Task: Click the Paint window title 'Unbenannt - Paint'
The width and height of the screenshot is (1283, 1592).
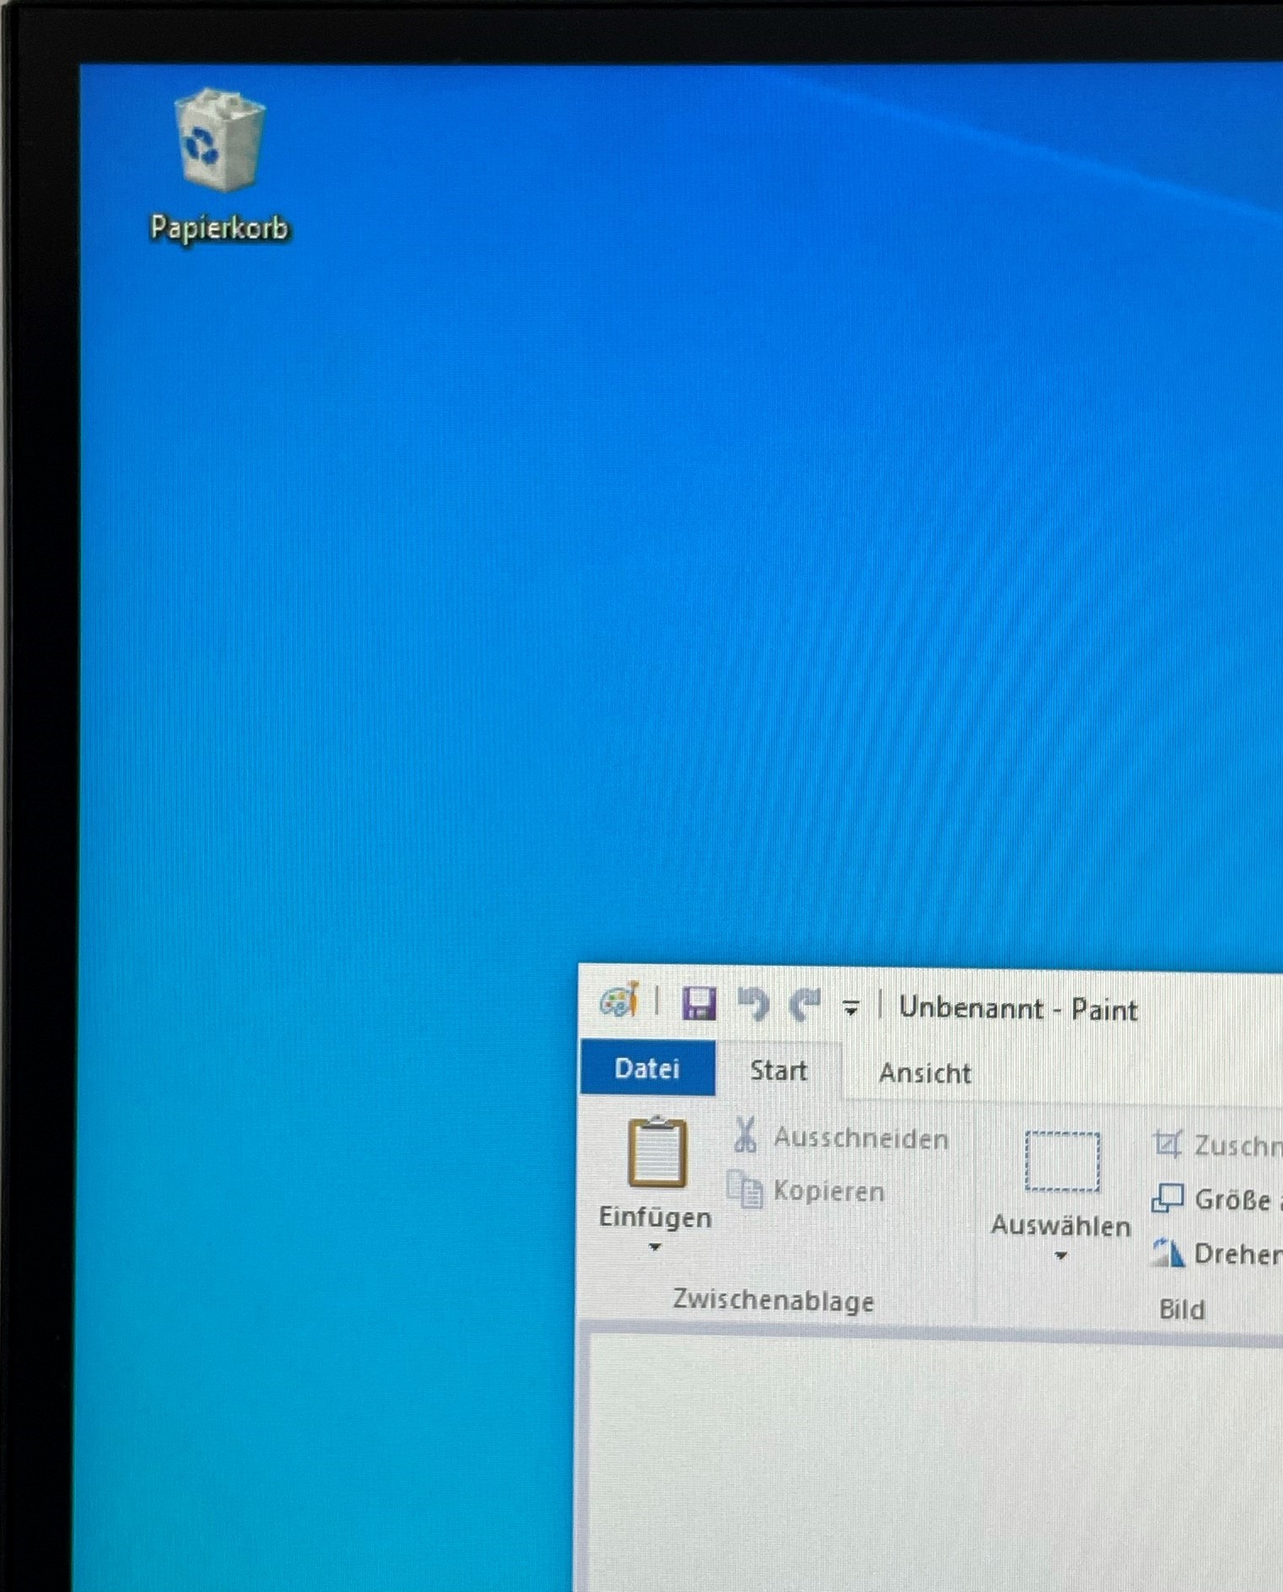Action: (x=1018, y=1008)
